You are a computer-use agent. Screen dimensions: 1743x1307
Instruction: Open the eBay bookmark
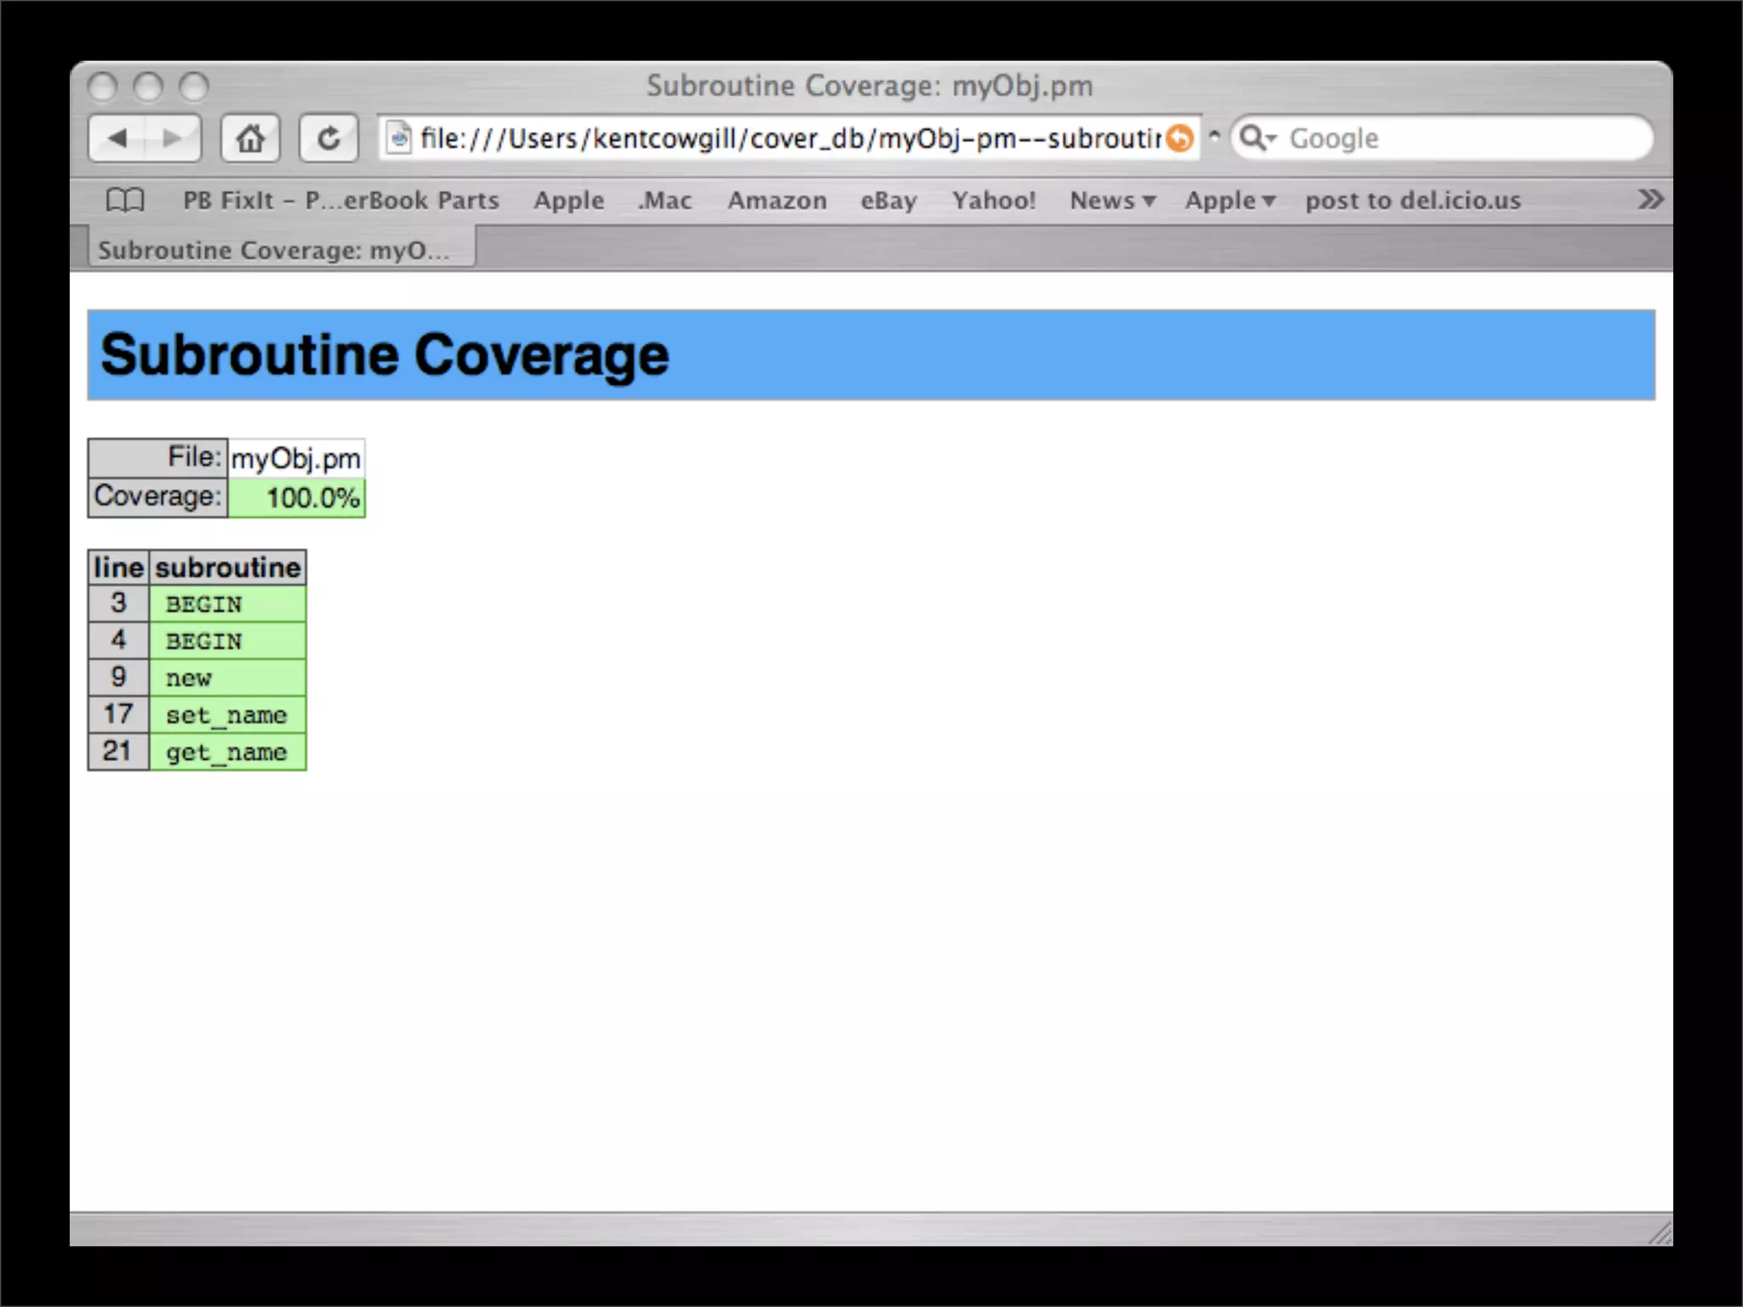click(889, 201)
